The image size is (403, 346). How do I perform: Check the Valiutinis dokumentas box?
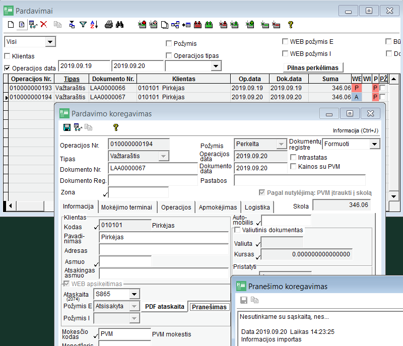tap(237, 230)
